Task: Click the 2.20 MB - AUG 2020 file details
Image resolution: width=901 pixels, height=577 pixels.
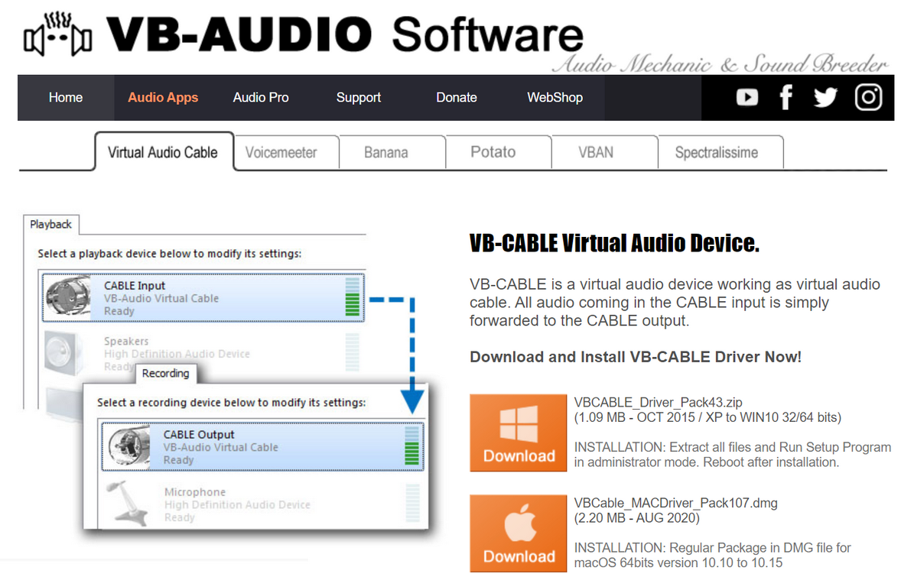Action: click(636, 518)
